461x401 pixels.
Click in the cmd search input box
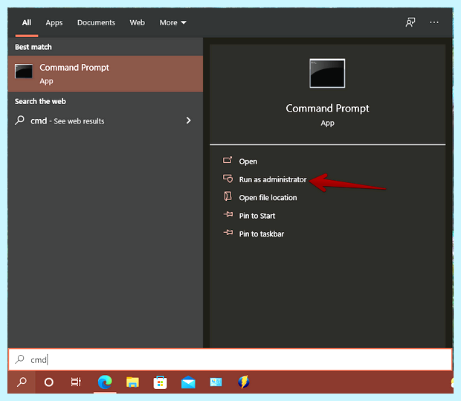[230, 359]
